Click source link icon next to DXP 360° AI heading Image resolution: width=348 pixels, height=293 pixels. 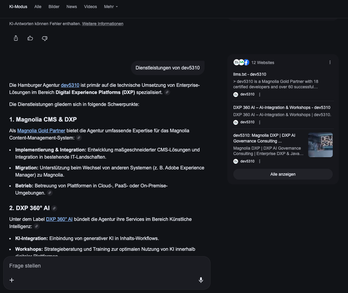[54, 208]
